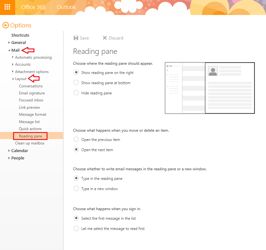The image size is (266, 250).
Task: Select Type in a new window
Action: (x=76, y=188)
